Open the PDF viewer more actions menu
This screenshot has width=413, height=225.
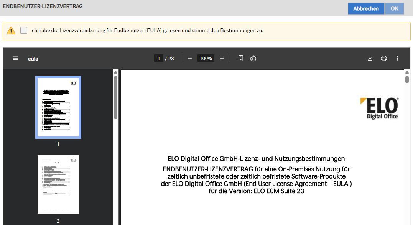[x=398, y=58]
